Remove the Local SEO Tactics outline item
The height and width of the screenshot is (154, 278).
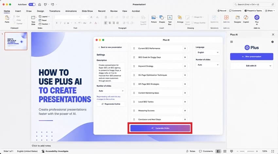point(185,102)
